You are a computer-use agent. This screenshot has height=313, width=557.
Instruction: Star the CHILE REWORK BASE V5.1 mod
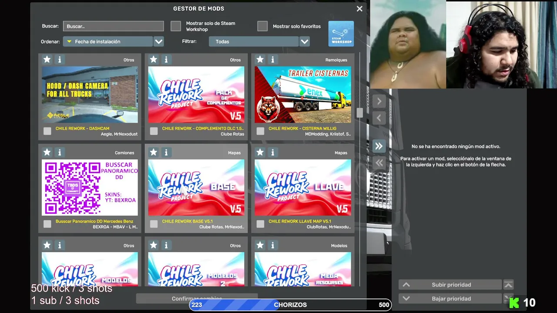[x=153, y=152]
